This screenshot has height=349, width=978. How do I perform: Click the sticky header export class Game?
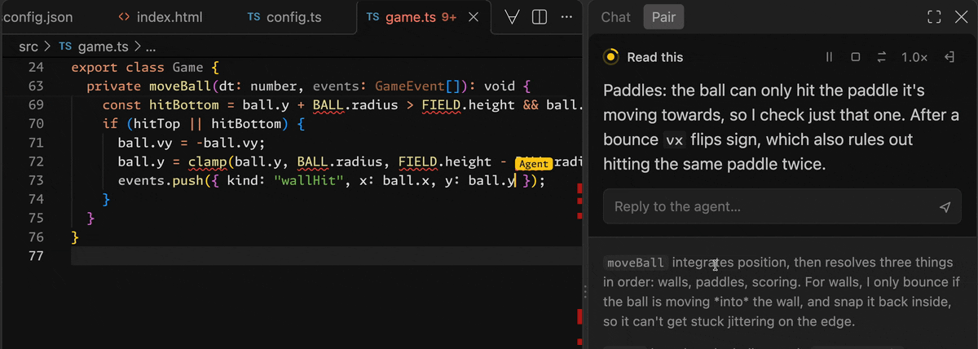[x=145, y=68]
